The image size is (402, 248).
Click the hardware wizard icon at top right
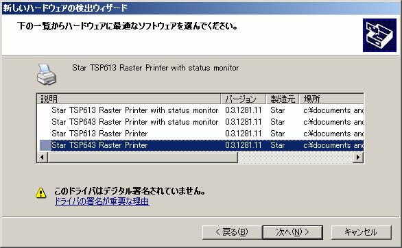click(x=379, y=36)
